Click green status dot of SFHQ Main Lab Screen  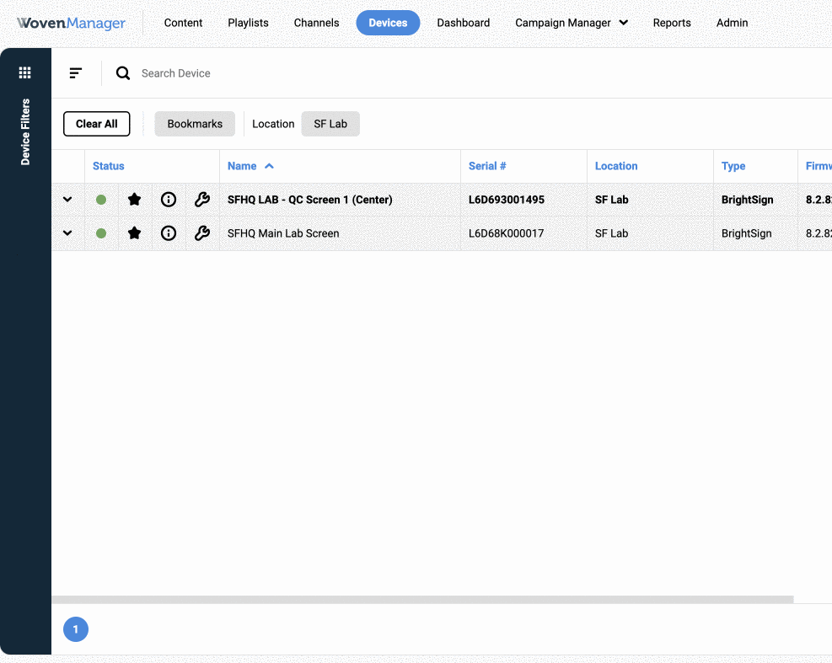coord(101,233)
